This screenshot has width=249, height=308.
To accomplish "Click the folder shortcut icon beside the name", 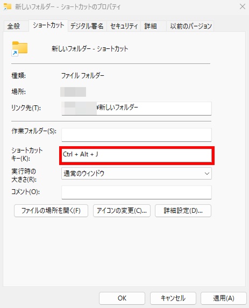I will pos(19,49).
